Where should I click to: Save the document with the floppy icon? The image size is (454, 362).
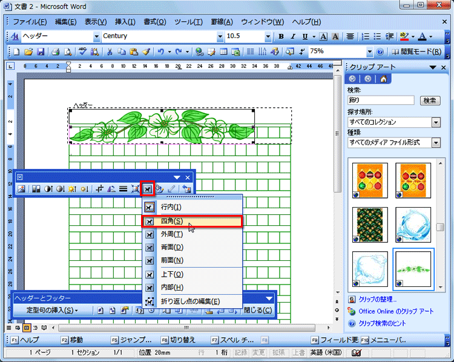pyautogui.click(x=41, y=52)
